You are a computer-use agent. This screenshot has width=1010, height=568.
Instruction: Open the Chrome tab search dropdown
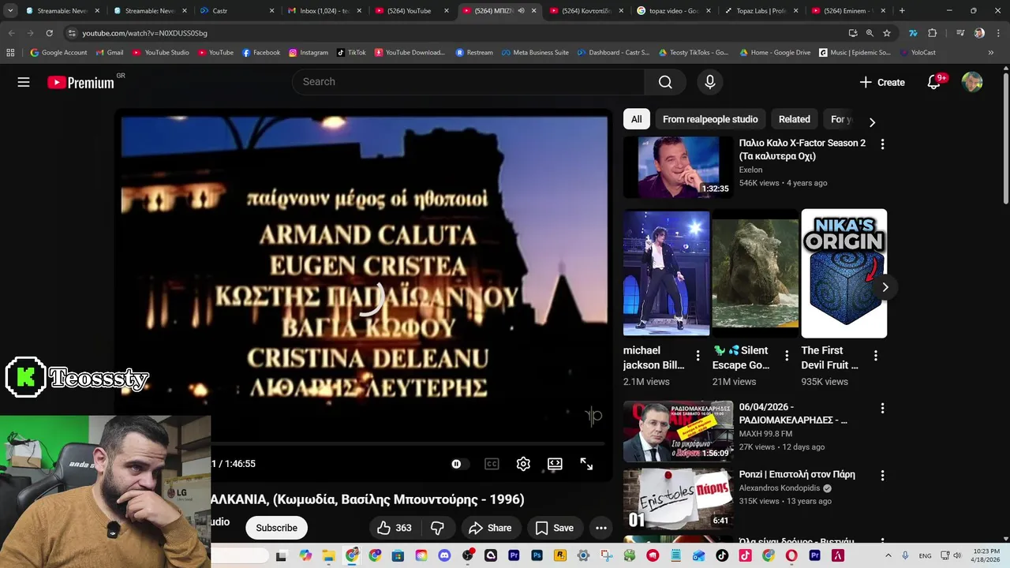10,11
